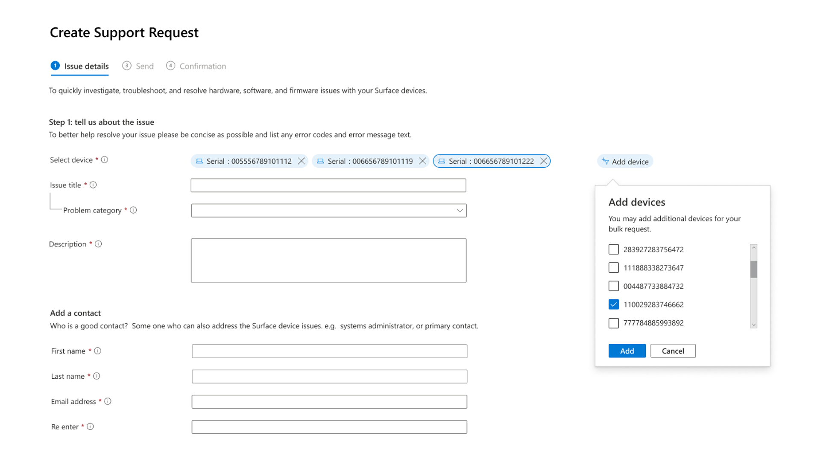Check device 004487733884732
The height and width of the screenshot is (470, 820).
tap(614, 286)
